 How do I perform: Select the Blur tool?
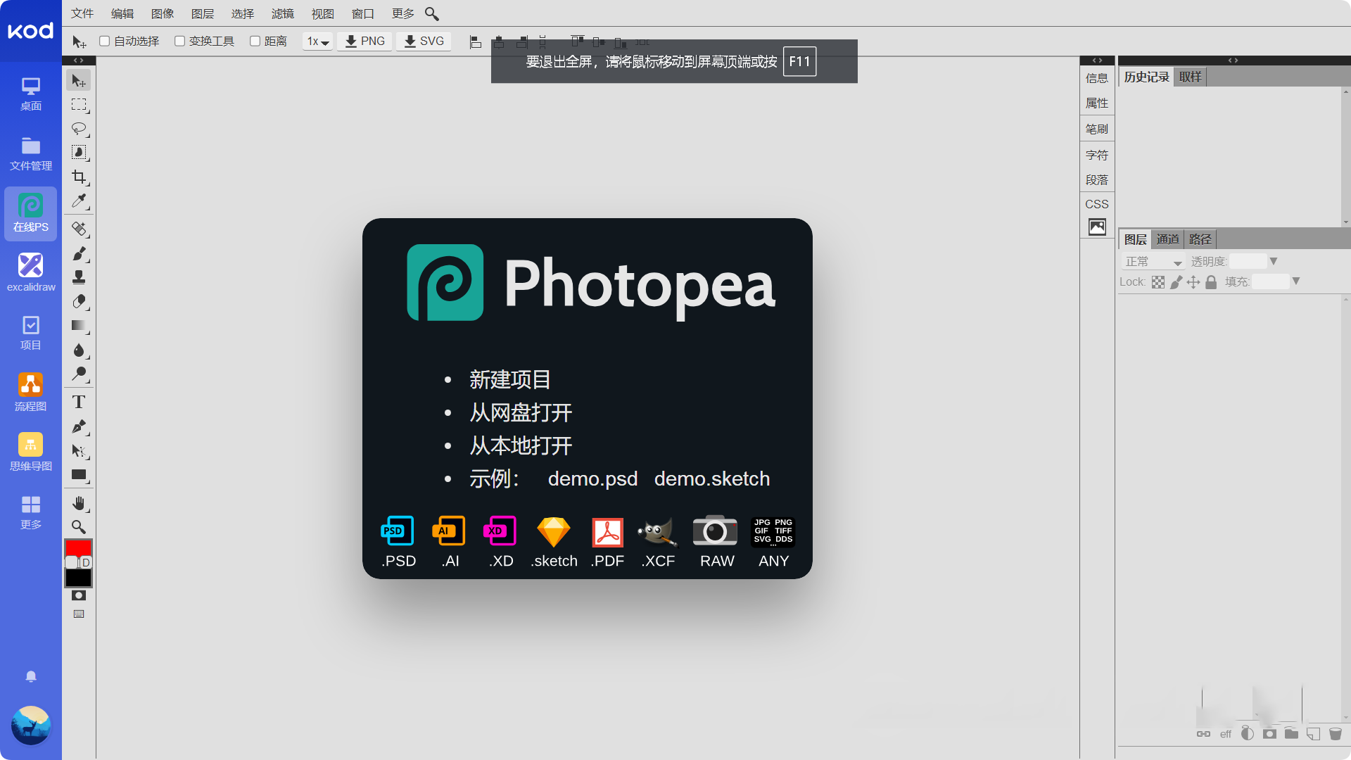point(79,350)
